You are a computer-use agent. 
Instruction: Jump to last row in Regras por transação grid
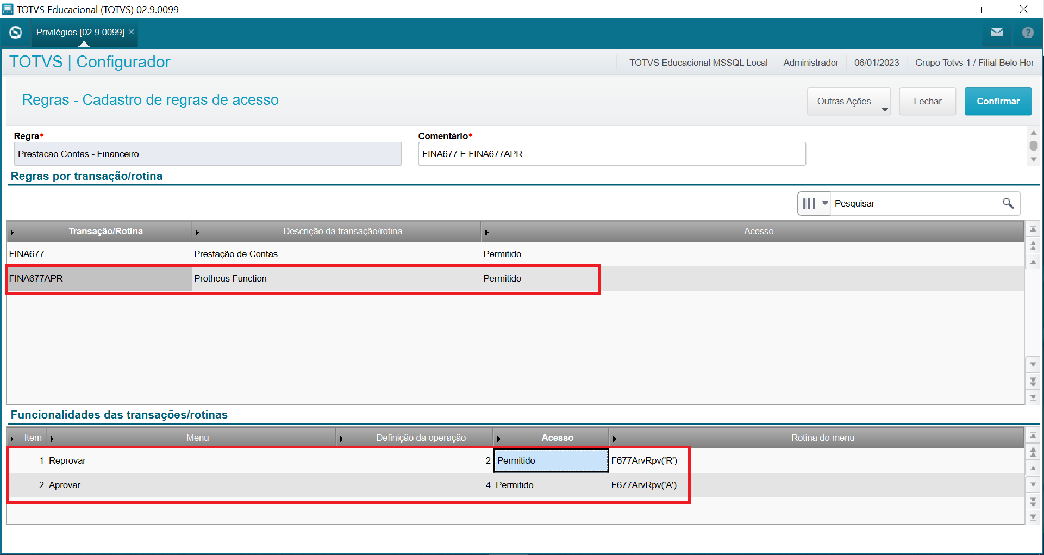point(1033,397)
